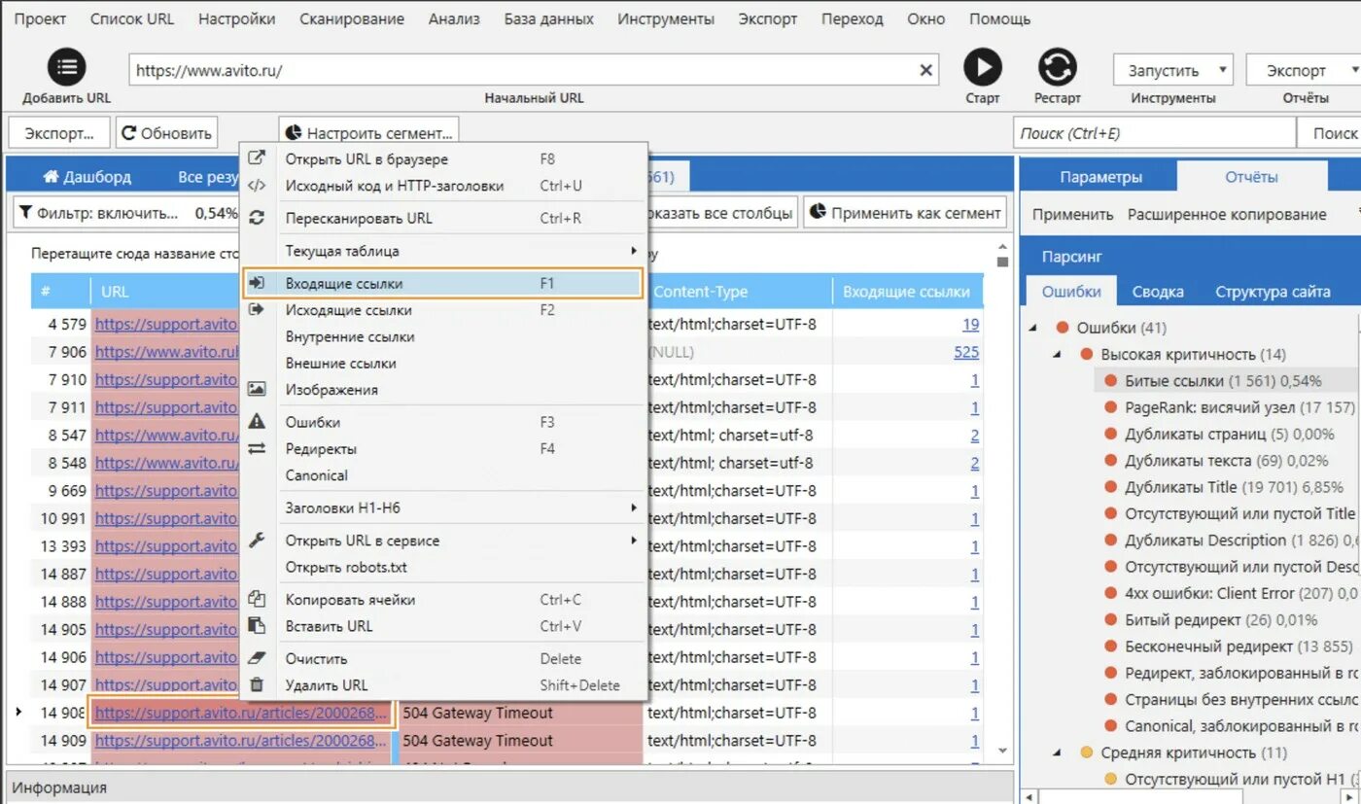1361x804 pixels.
Task: Select Битые ссылки (1 561) error item
Action: pos(1222,381)
